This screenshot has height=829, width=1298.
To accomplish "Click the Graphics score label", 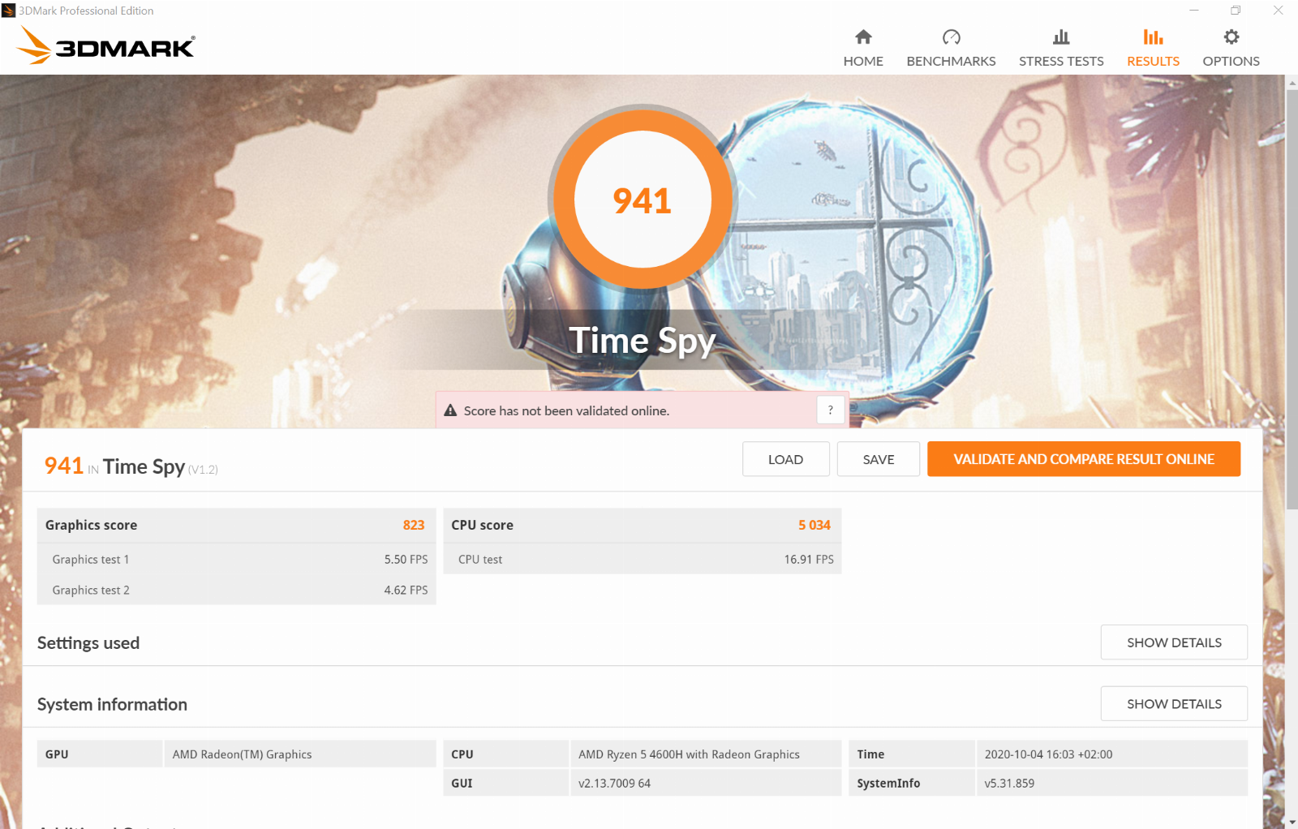I will (91, 525).
